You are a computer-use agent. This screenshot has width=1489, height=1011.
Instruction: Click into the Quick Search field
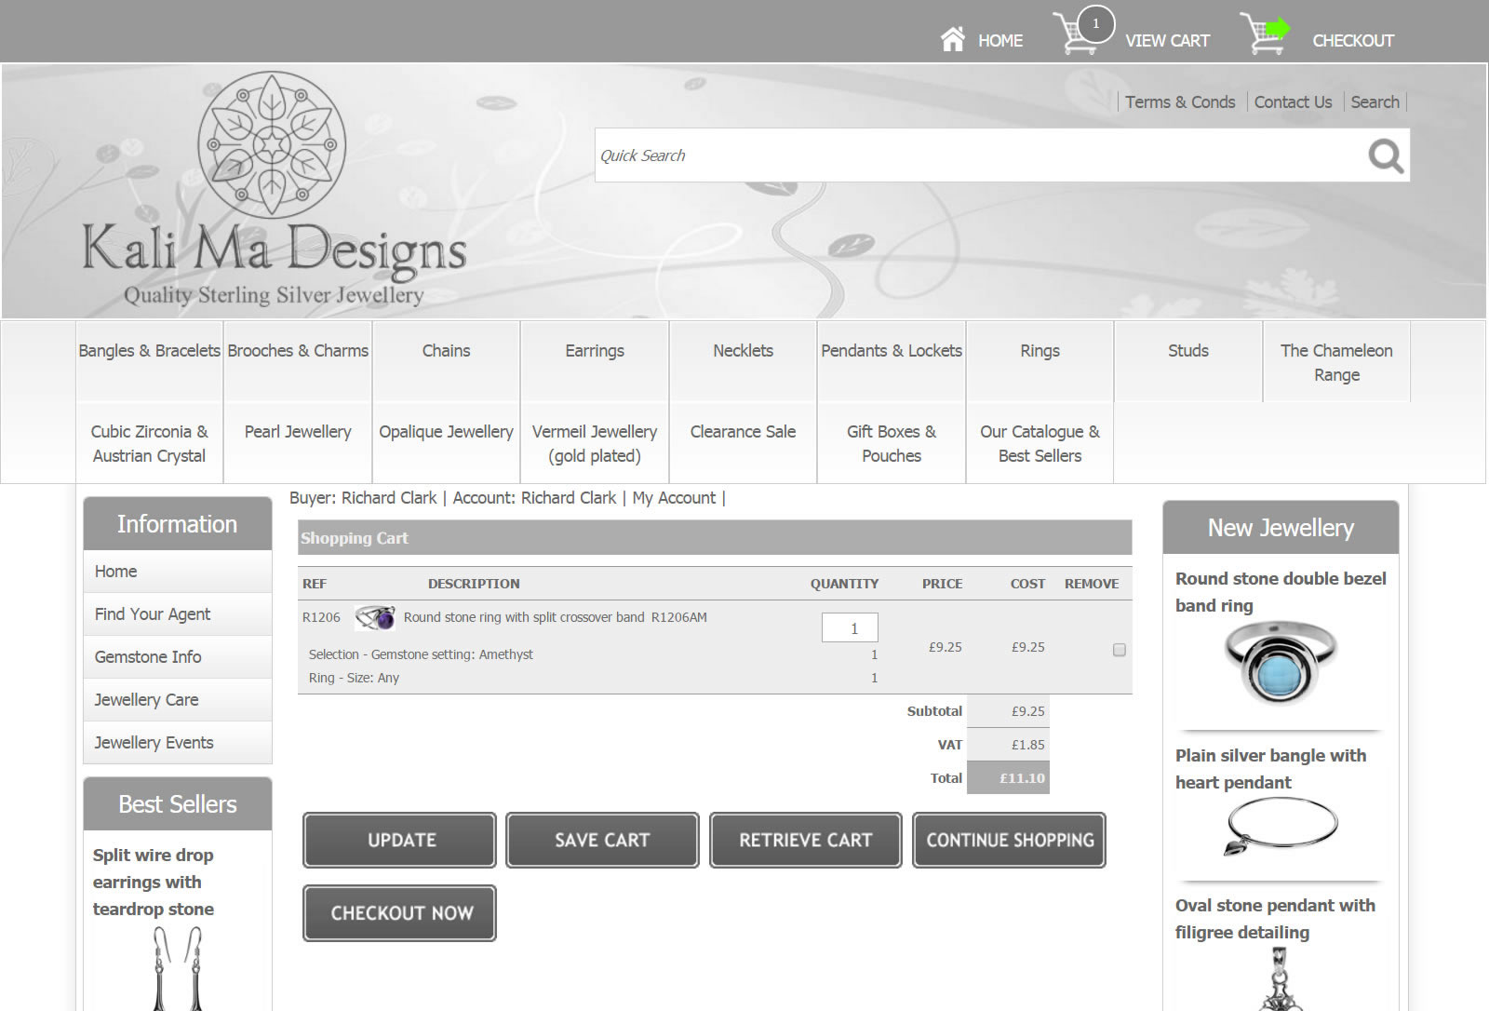point(977,155)
